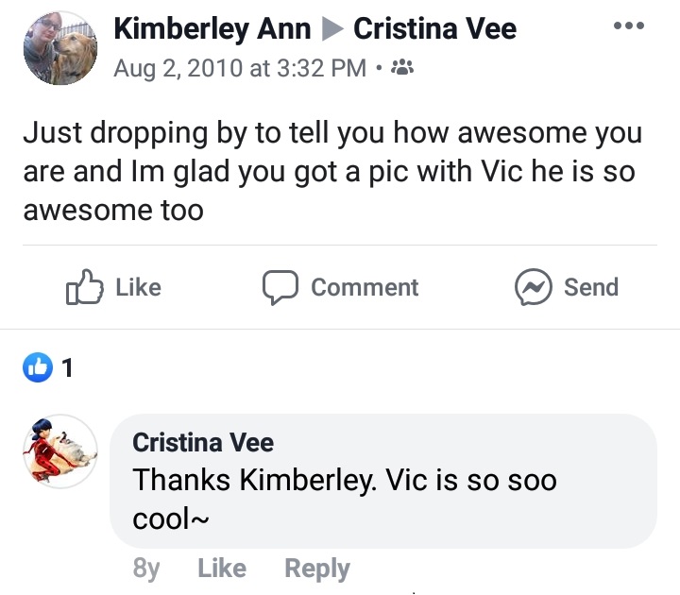This screenshot has height=595, width=680.
Task: Click the speech bubble Comment icon
Action: point(280,287)
